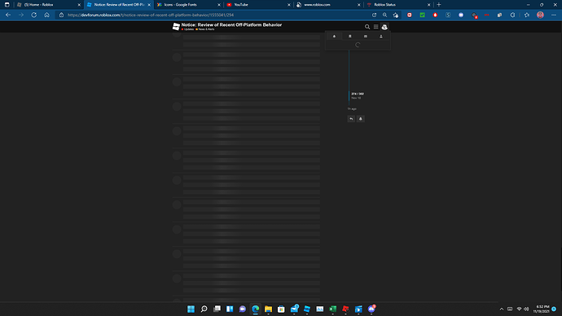Open the browser Collections icon
The image size is (562, 316).
(499, 15)
